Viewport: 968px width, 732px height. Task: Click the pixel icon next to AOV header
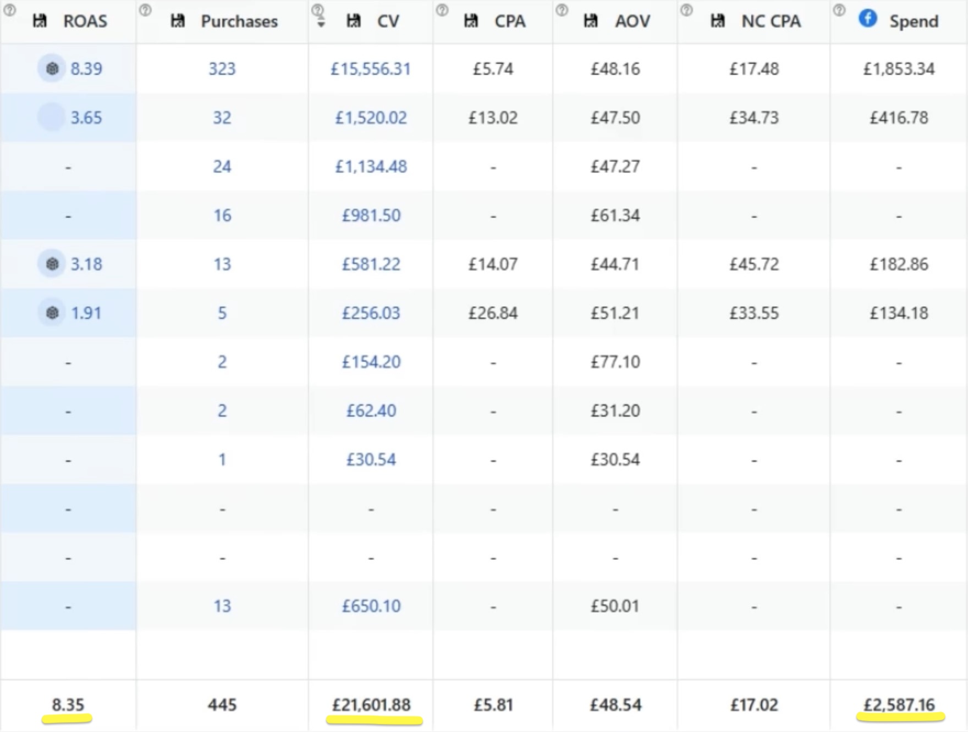591,21
